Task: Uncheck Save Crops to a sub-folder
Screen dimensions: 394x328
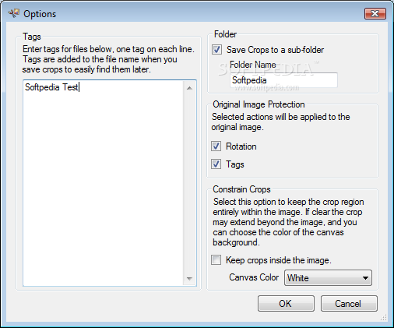Action: pos(216,49)
